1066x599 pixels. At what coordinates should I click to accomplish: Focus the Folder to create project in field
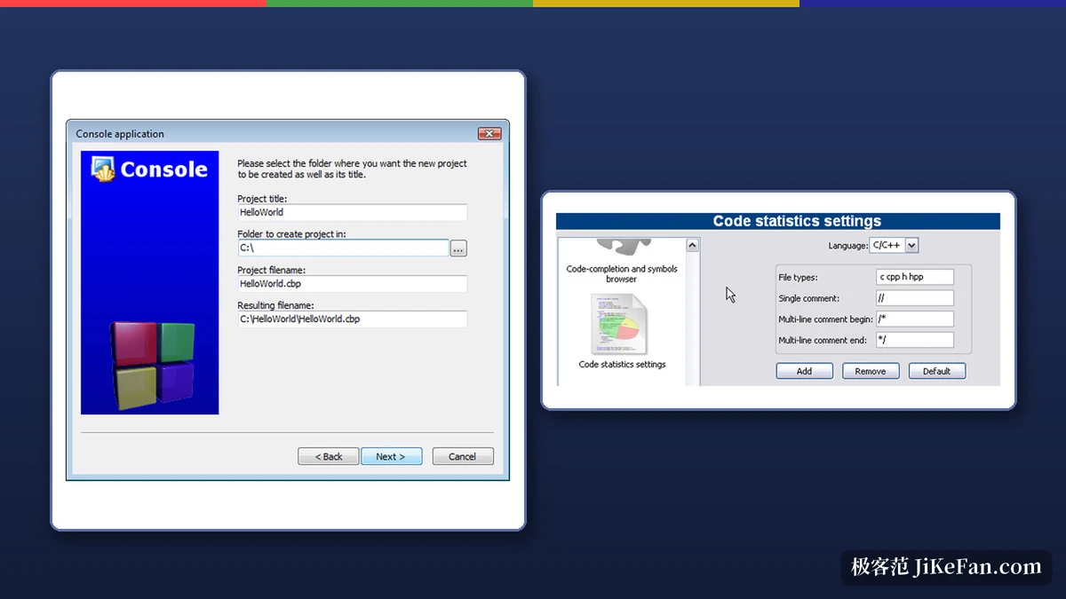click(343, 248)
